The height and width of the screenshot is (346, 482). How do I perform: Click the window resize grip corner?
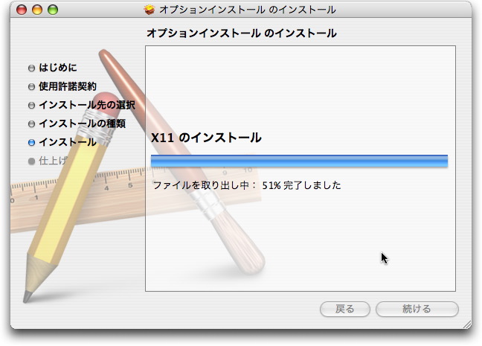[x=466, y=324]
